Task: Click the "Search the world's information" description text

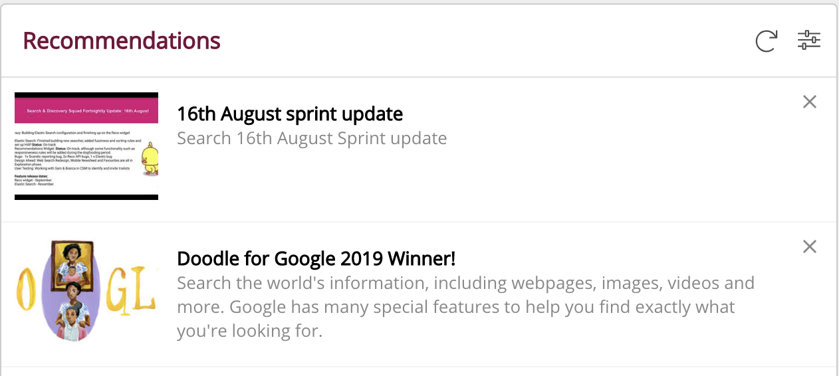Action: pyautogui.click(x=465, y=284)
